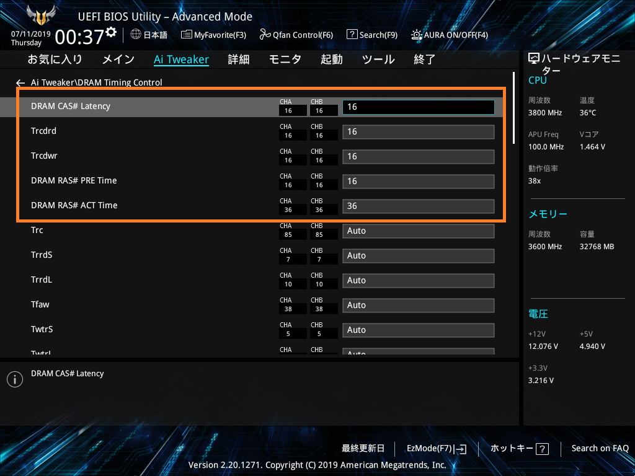Click the CPU temperature value 36°C
This screenshot has width=635, height=476.
(x=588, y=113)
